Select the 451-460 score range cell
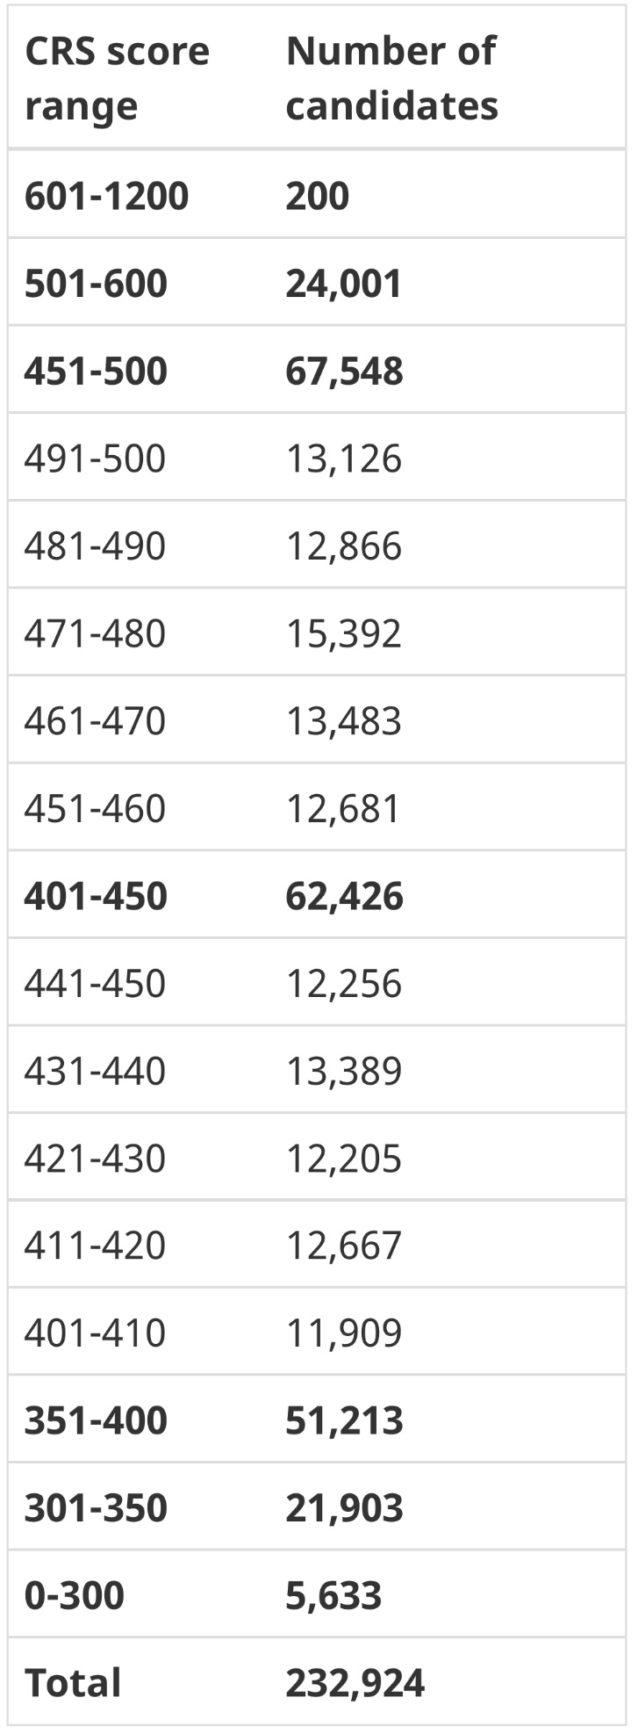Image resolution: width=638 pixels, height=1734 pixels. point(95,808)
